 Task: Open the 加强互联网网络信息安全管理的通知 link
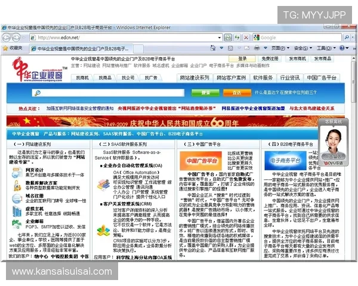80,108
